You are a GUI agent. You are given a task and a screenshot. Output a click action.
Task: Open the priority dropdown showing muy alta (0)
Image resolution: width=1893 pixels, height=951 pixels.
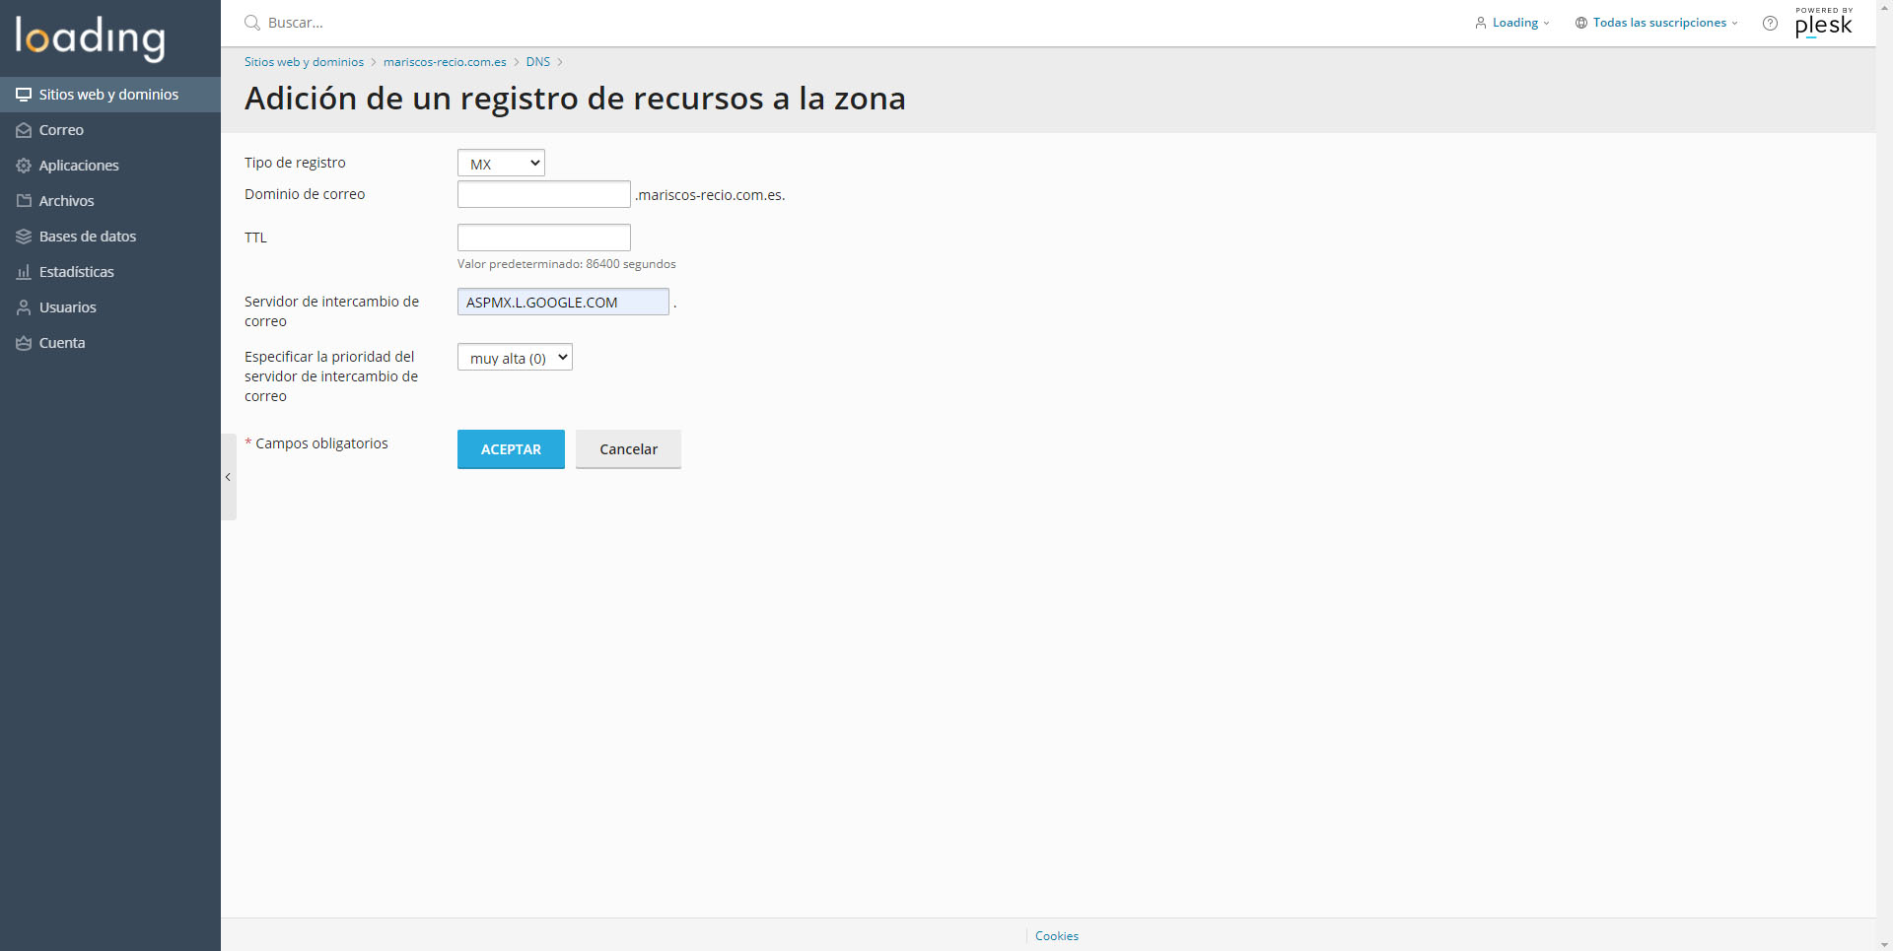coord(515,358)
